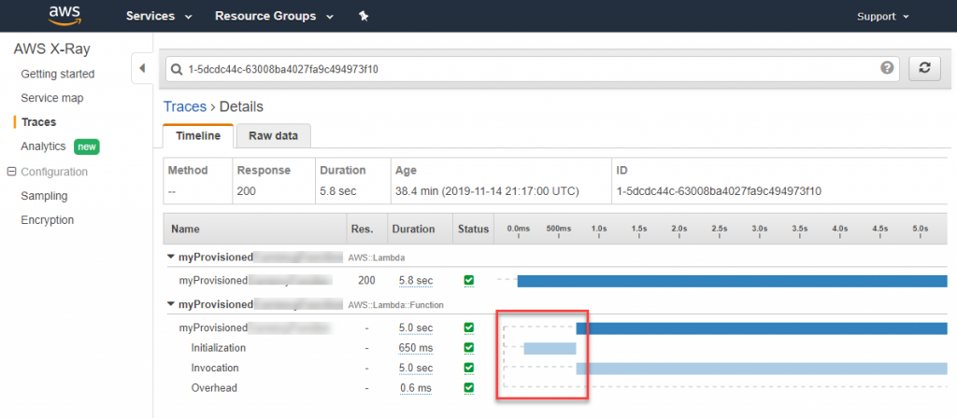
Task: Open Encryption configuration
Action: point(47,220)
